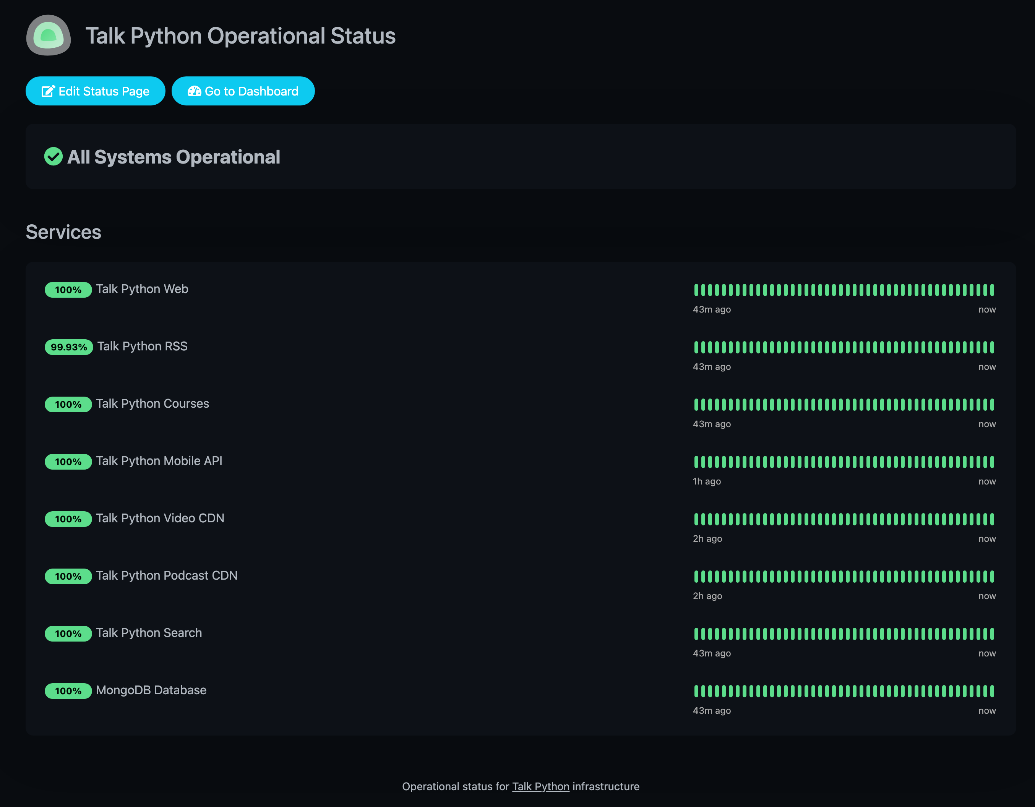Click the now label under Video CDN
Screen dimensions: 1035x807
(987, 539)
